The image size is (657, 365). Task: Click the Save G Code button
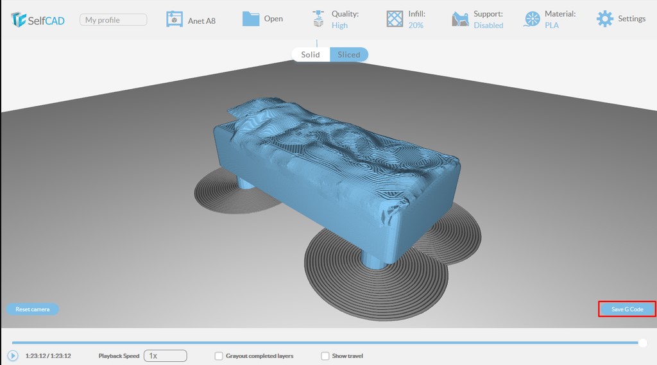coord(627,309)
